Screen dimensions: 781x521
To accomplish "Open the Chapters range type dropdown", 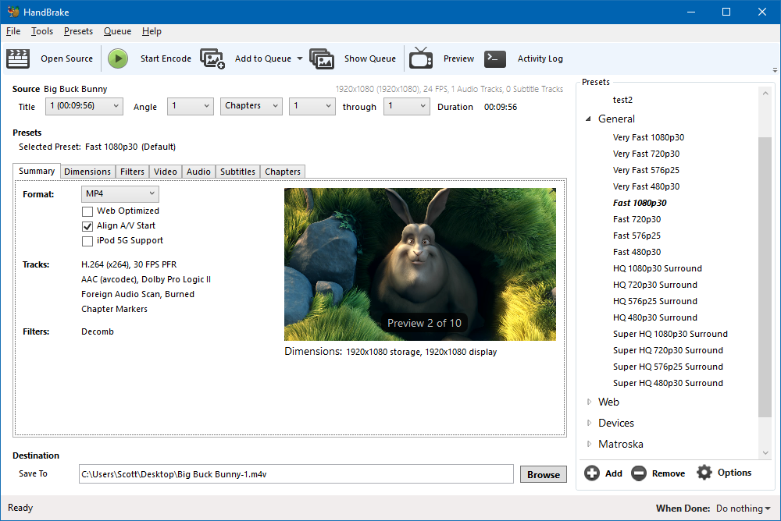I will point(251,106).
